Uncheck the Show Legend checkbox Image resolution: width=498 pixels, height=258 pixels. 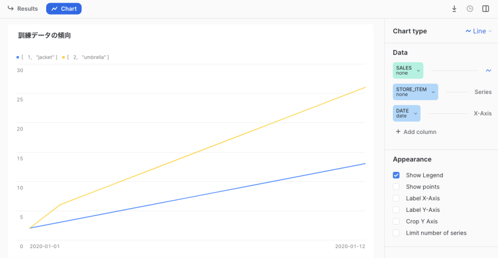tap(396, 175)
